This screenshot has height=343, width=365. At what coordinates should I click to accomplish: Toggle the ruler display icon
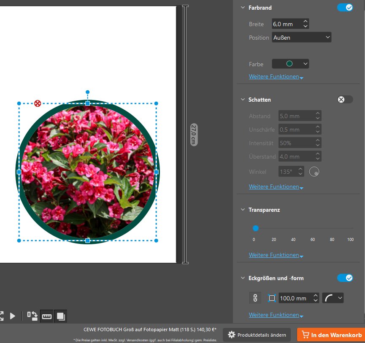click(46, 316)
